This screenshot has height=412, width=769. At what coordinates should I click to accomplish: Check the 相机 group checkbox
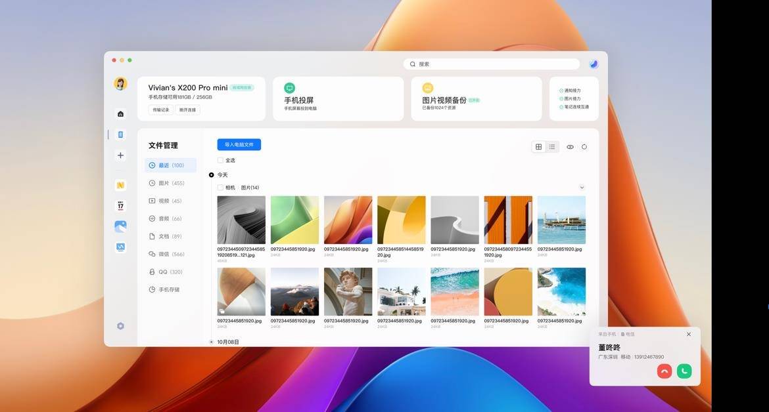click(x=220, y=188)
